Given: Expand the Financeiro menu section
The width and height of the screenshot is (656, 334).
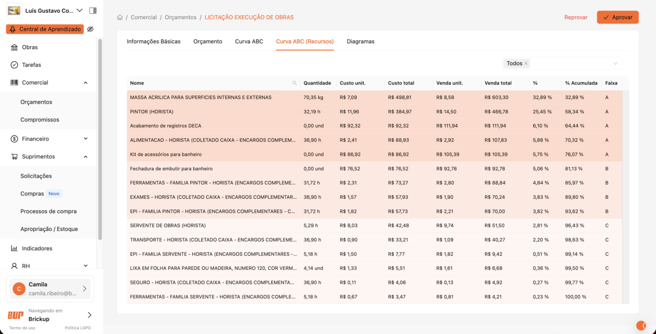Looking at the screenshot, I should (86, 139).
